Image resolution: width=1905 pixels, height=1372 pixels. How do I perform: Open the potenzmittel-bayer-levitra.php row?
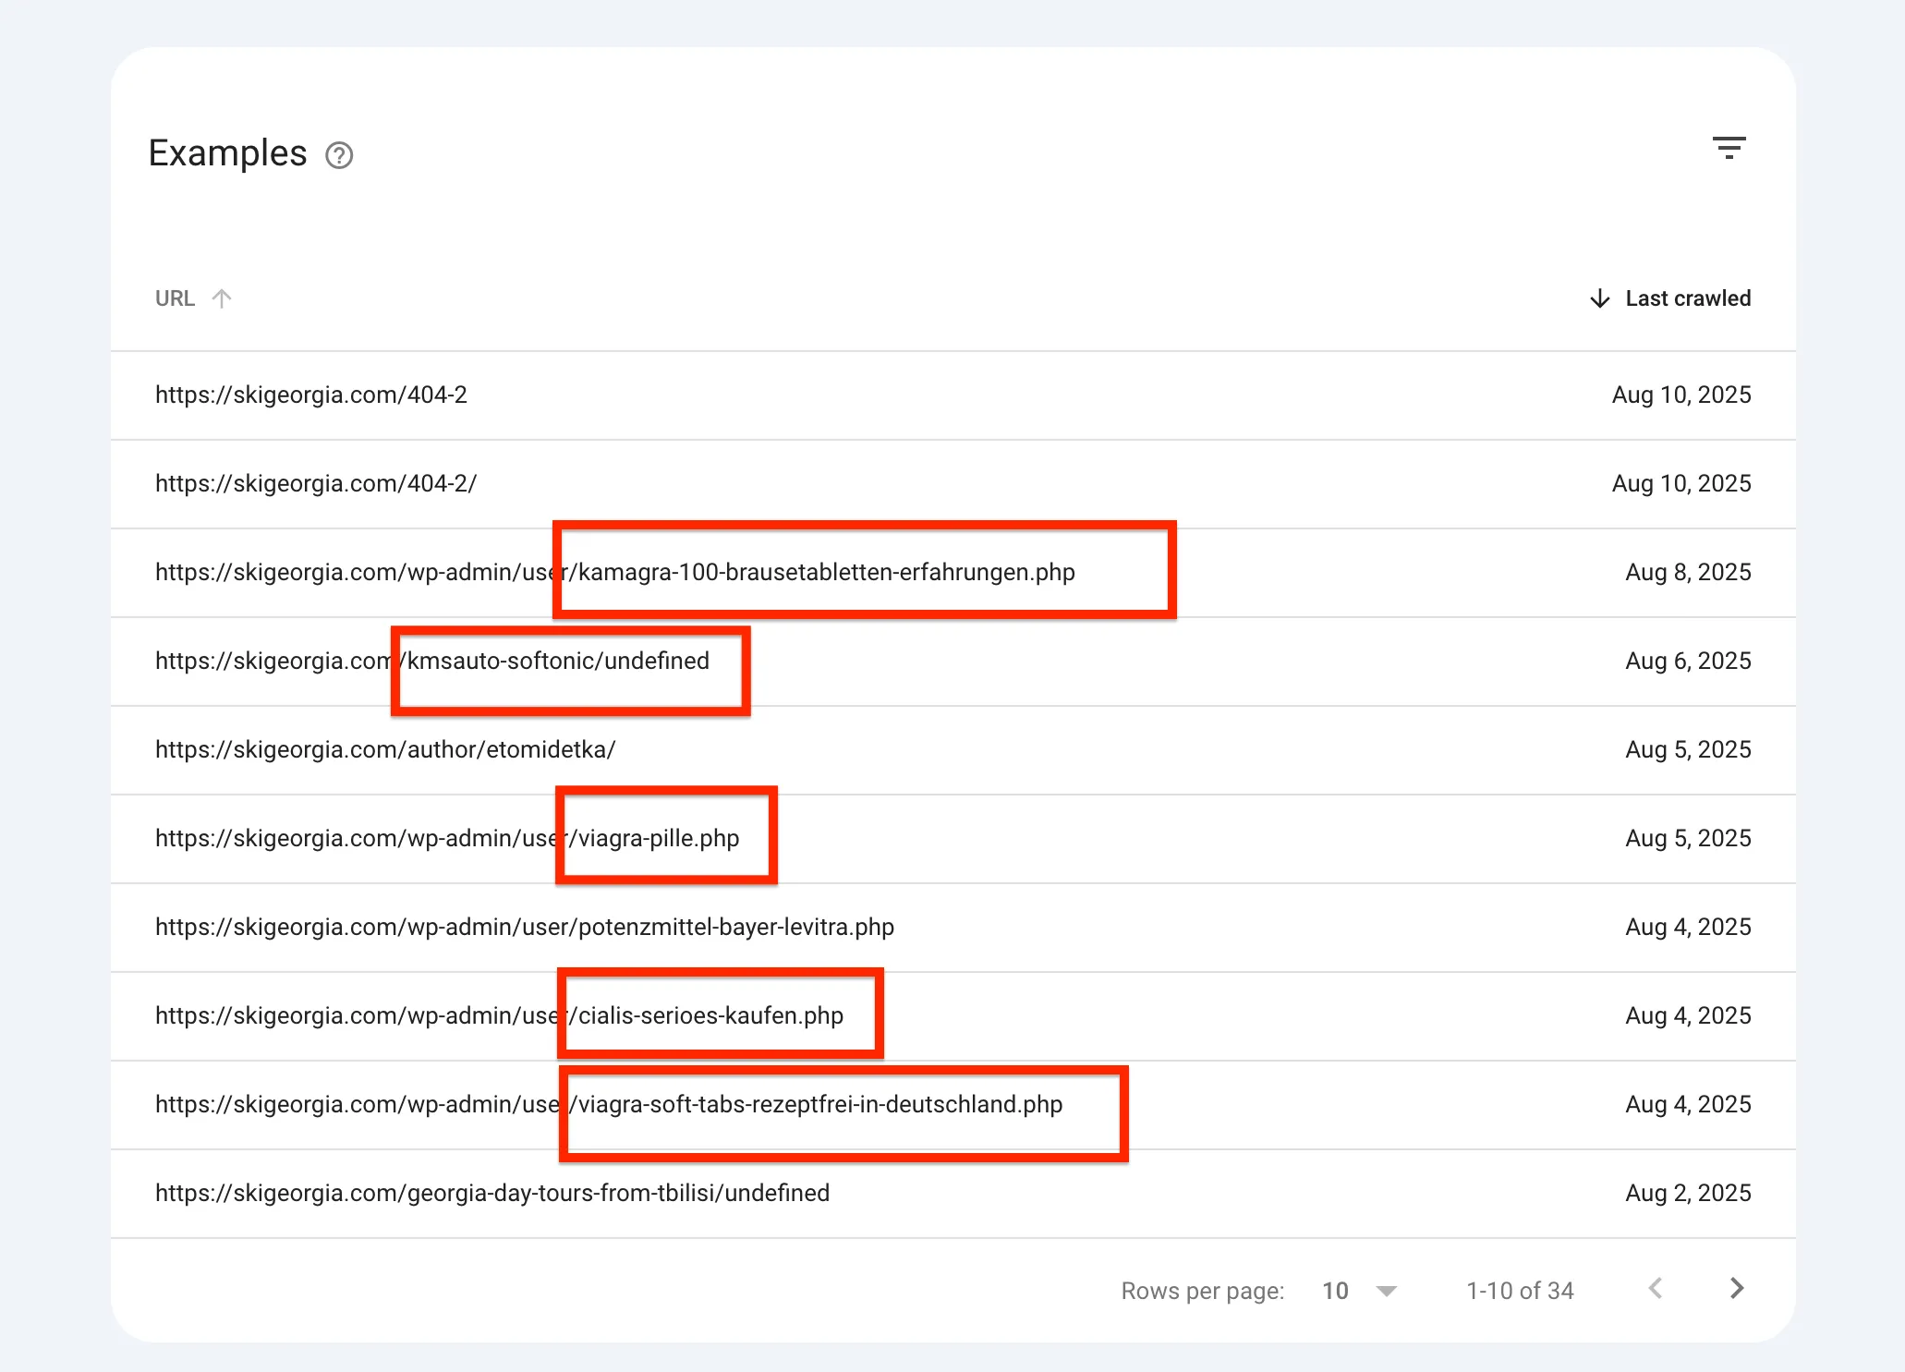pyautogui.click(x=524, y=927)
